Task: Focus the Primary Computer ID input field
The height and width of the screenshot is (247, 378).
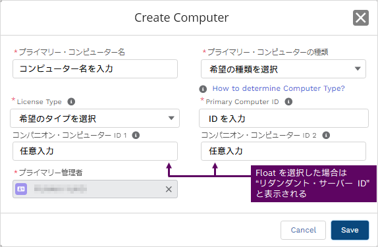Action: click(283, 118)
